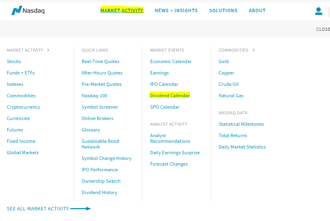Open Real-Time Quotes
Screen dimensions: 330x221
coord(100,62)
